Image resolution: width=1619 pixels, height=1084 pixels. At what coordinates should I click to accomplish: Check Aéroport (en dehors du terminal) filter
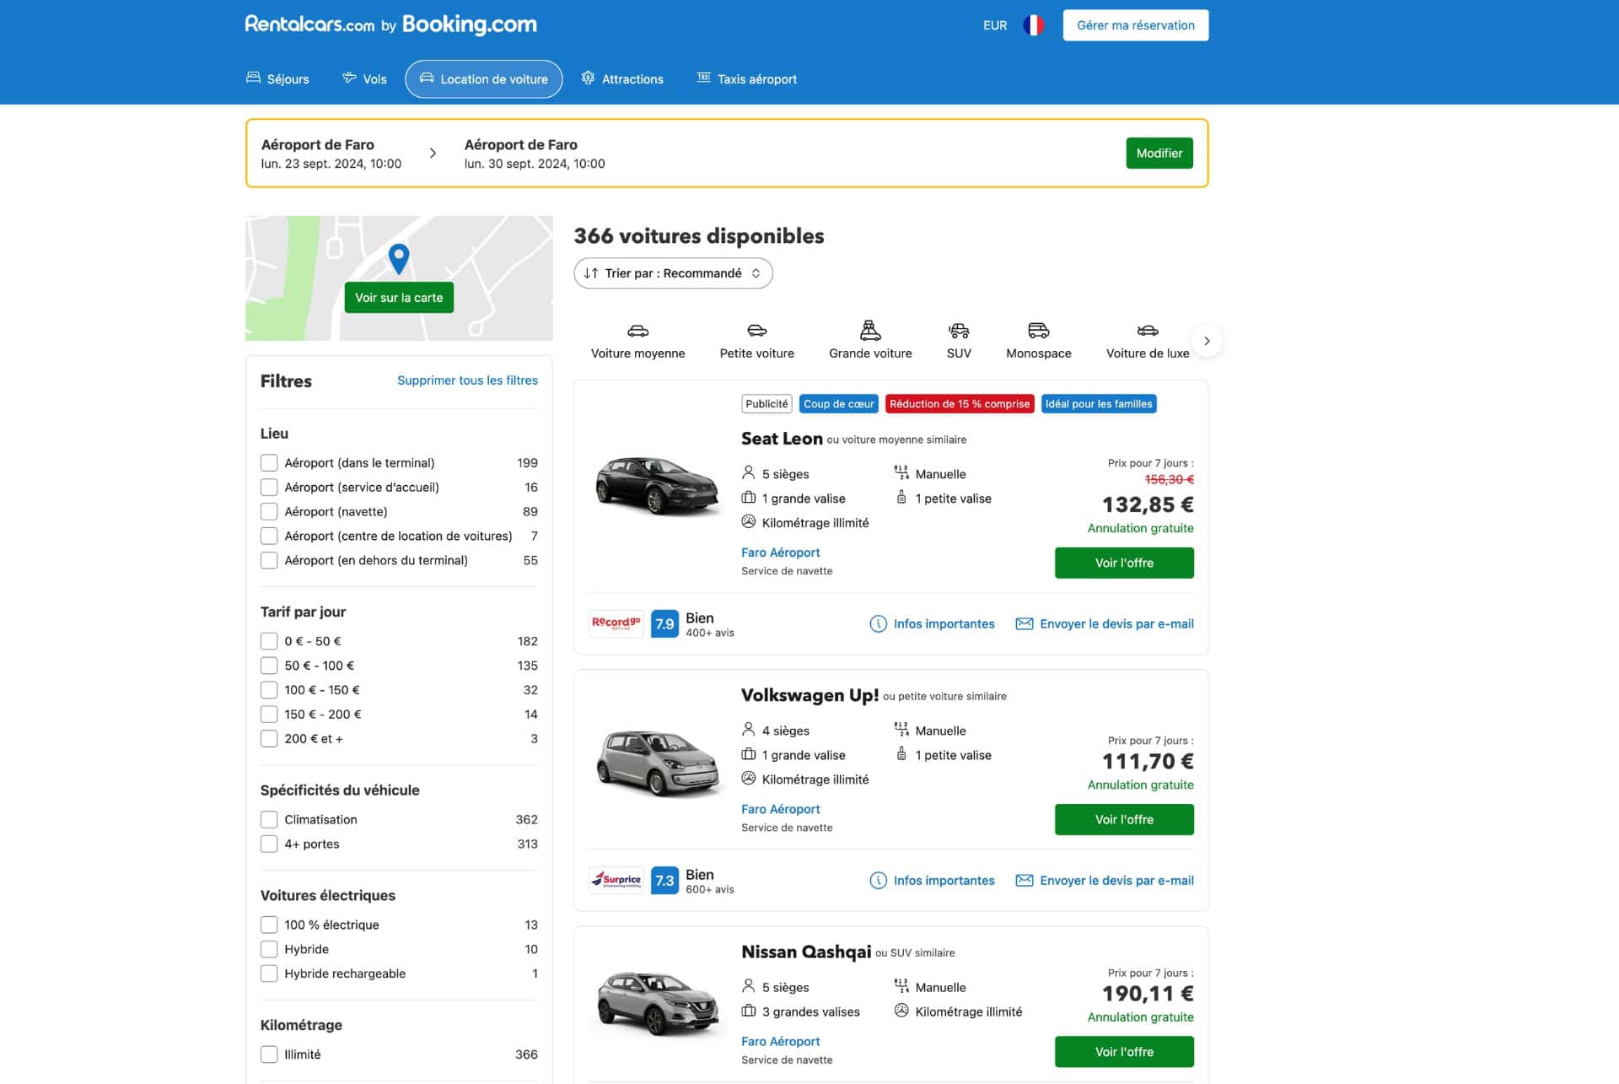coord(269,560)
